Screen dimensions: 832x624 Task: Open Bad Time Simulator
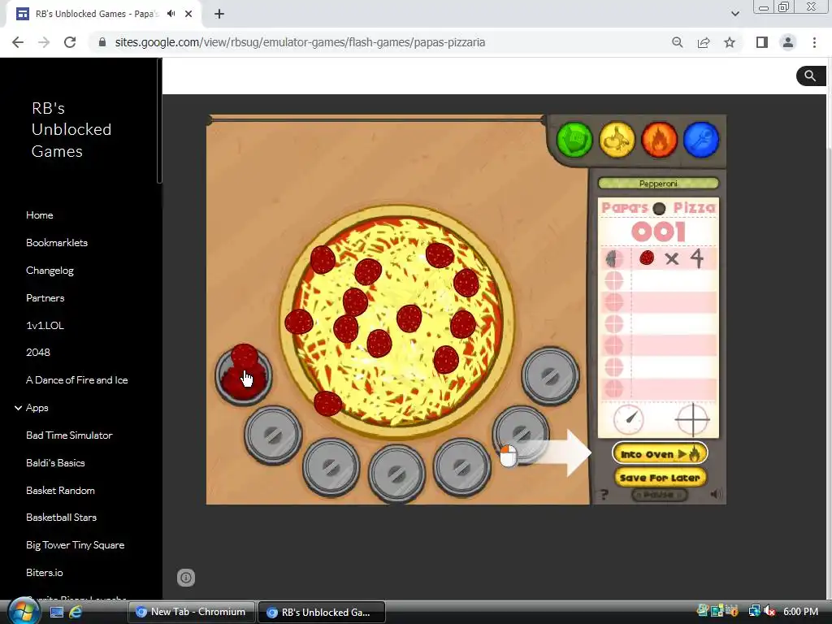pos(69,435)
